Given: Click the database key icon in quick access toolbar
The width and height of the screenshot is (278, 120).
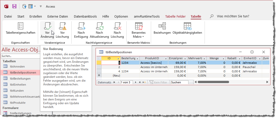Looking at the screenshot, I should [x=24, y=6].
